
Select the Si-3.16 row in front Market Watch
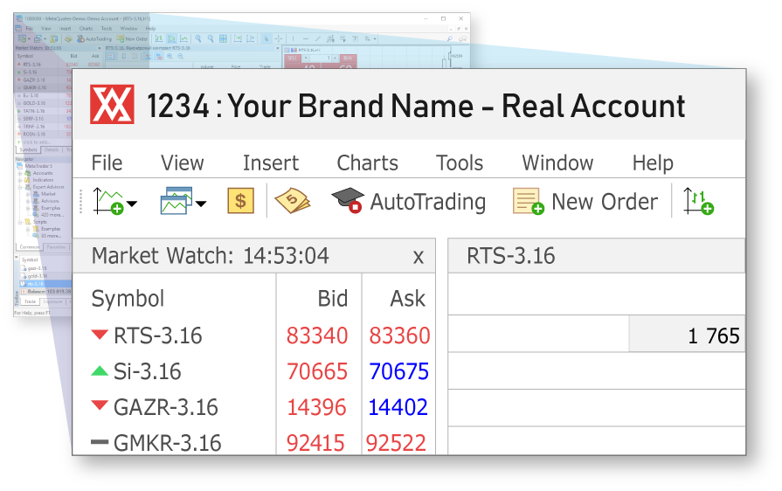click(x=254, y=371)
